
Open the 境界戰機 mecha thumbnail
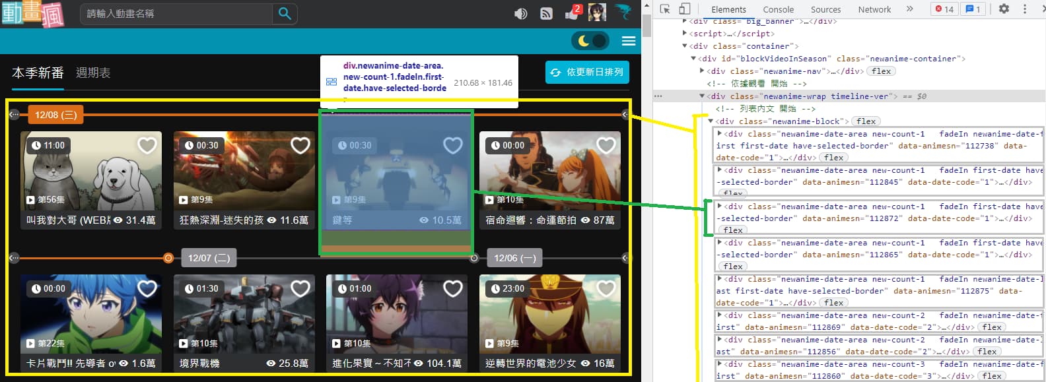(x=244, y=314)
